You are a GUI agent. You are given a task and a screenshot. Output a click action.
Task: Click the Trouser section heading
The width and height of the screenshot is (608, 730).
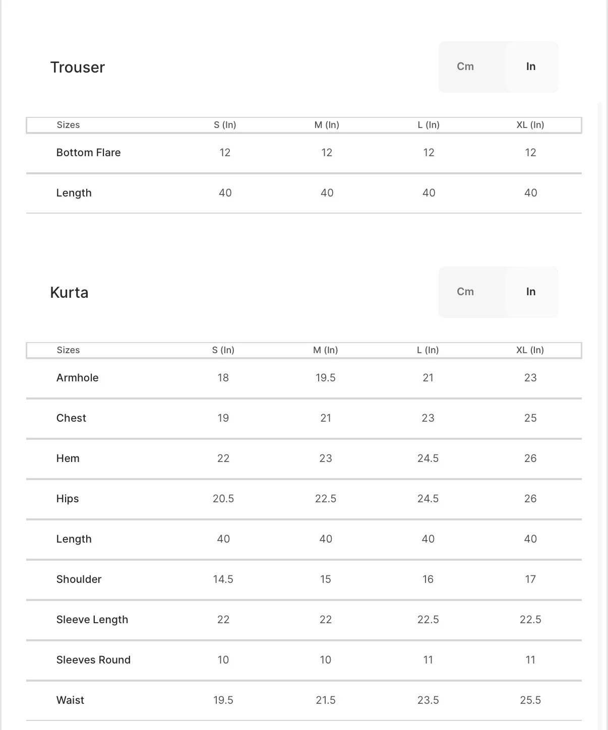[78, 67]
